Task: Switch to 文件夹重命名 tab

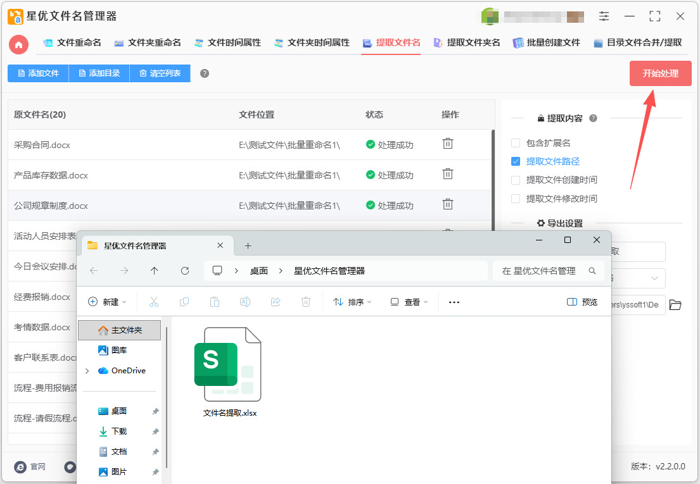Action: (x=148, y=43)
